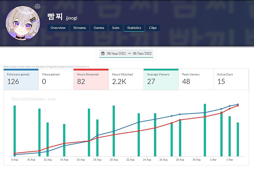
Task: Click the compare scales icon near avatar
Action: tap(37, 6)
